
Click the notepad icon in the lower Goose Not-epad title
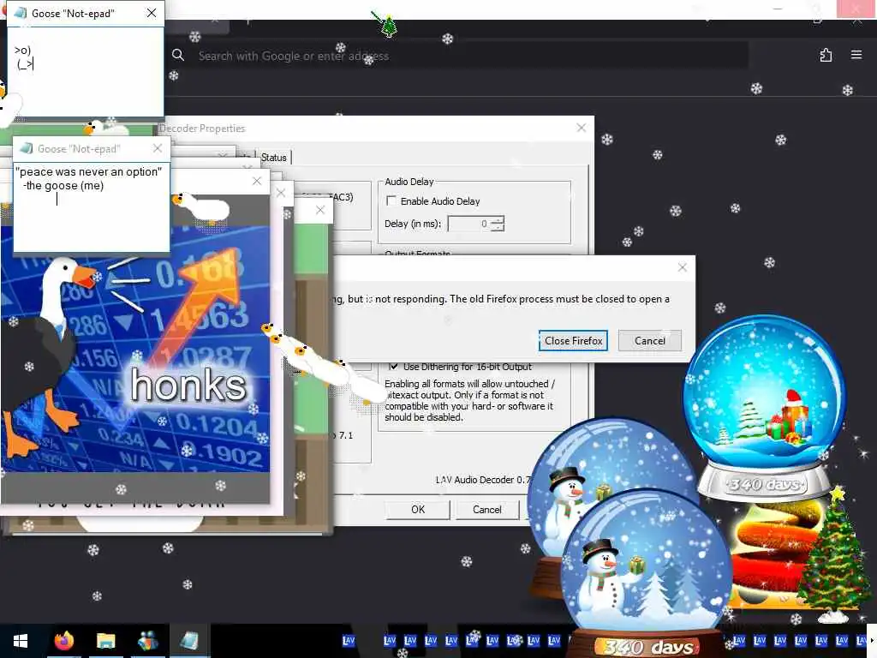26,148
